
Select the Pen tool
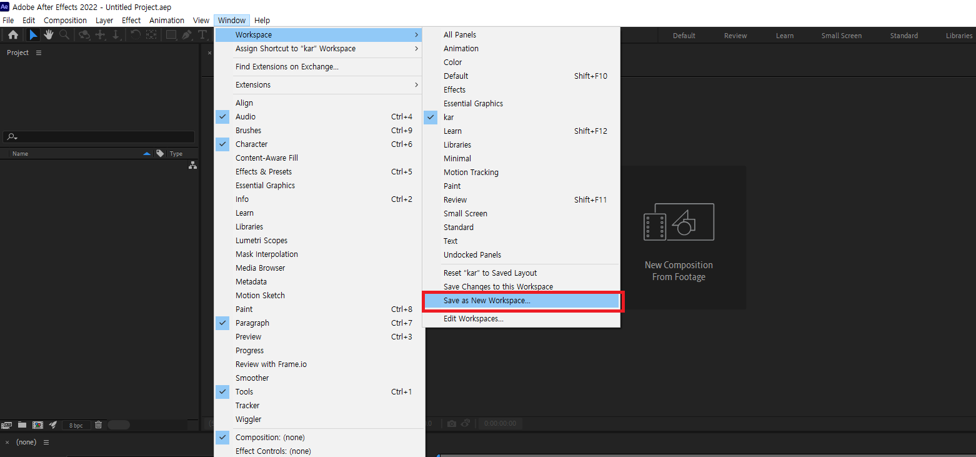(187, 35)
